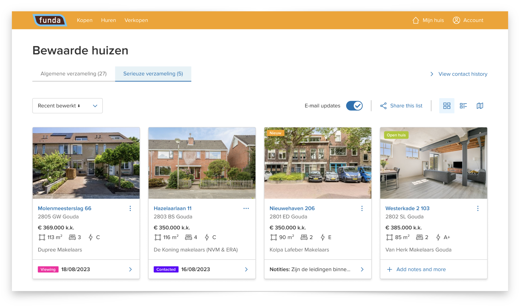520x306 pixels.
Task: Click plus icon beside Add notes and more
Action: pos(390,269)
